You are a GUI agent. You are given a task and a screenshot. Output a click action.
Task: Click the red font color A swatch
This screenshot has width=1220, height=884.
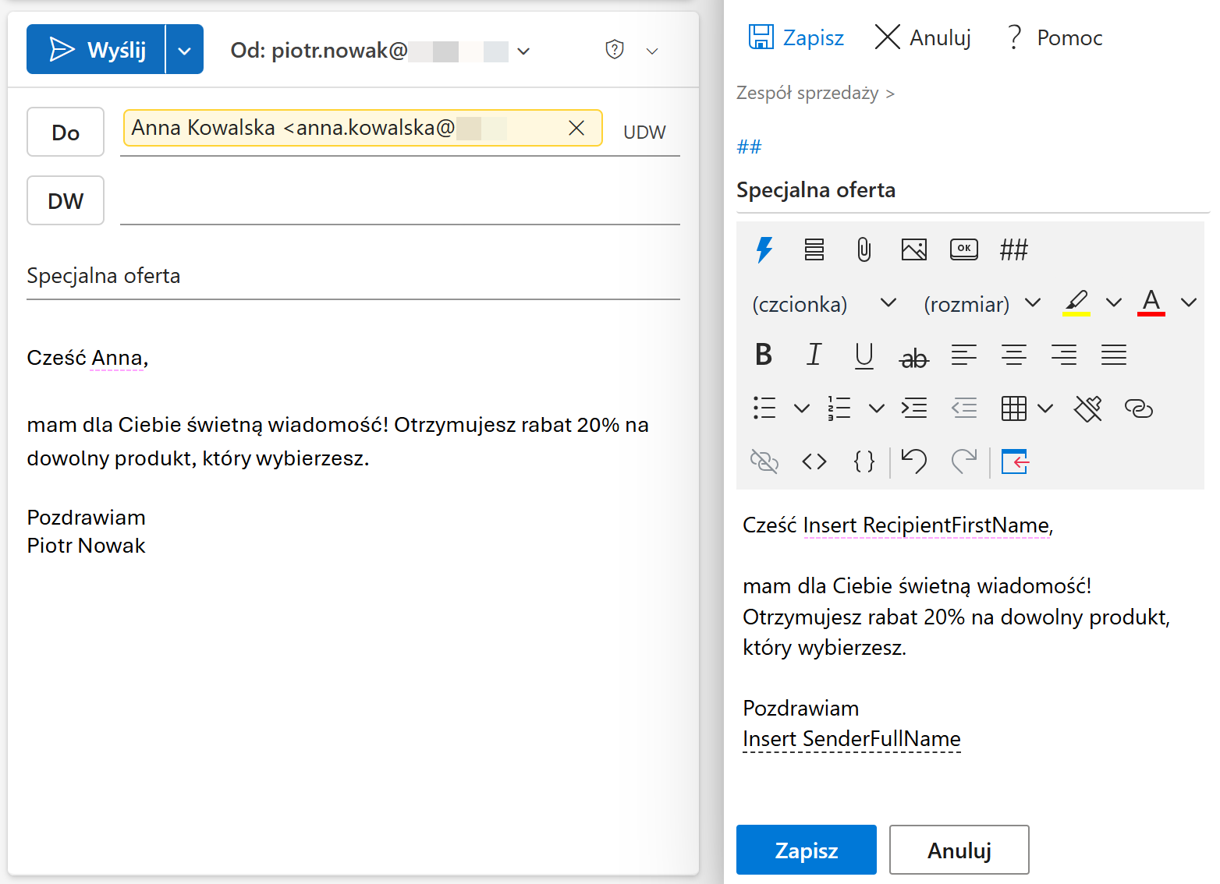point(1151,302)
